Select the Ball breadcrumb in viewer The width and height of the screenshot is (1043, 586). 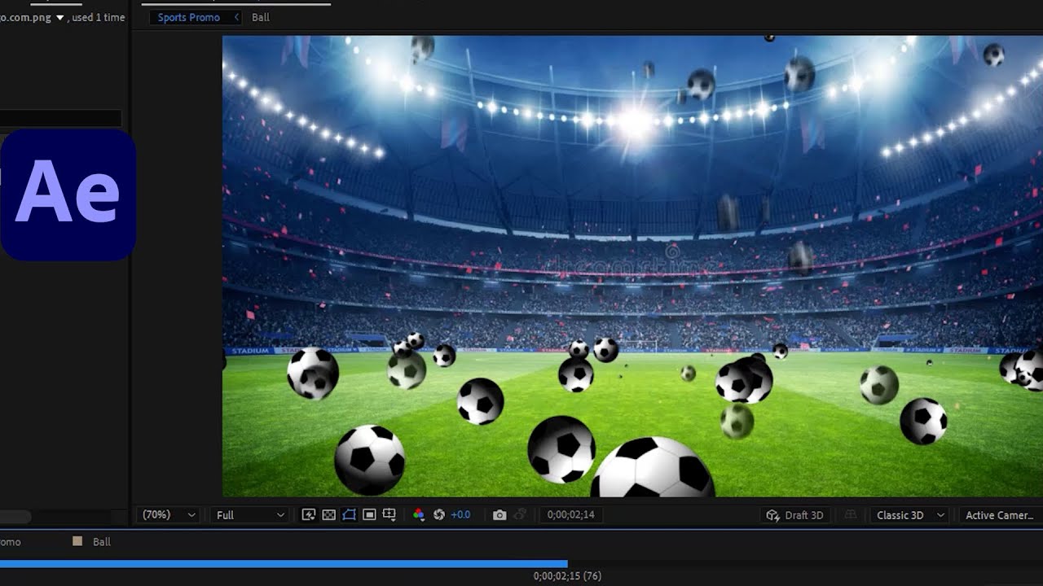pyautogui.click(x=261, y=17)
